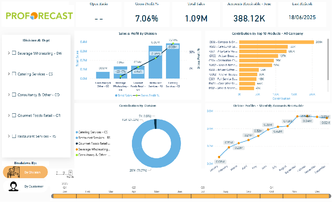Click Consultancy & Other green legend dot
332x202 pixels.
pos(76,155)
